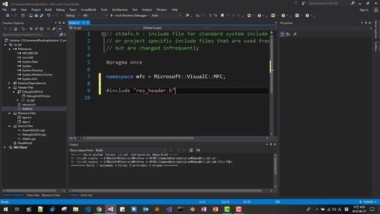Screen dimensions: 380x214
Task: Switch to Error List tab
Action: tap(86, 195)
